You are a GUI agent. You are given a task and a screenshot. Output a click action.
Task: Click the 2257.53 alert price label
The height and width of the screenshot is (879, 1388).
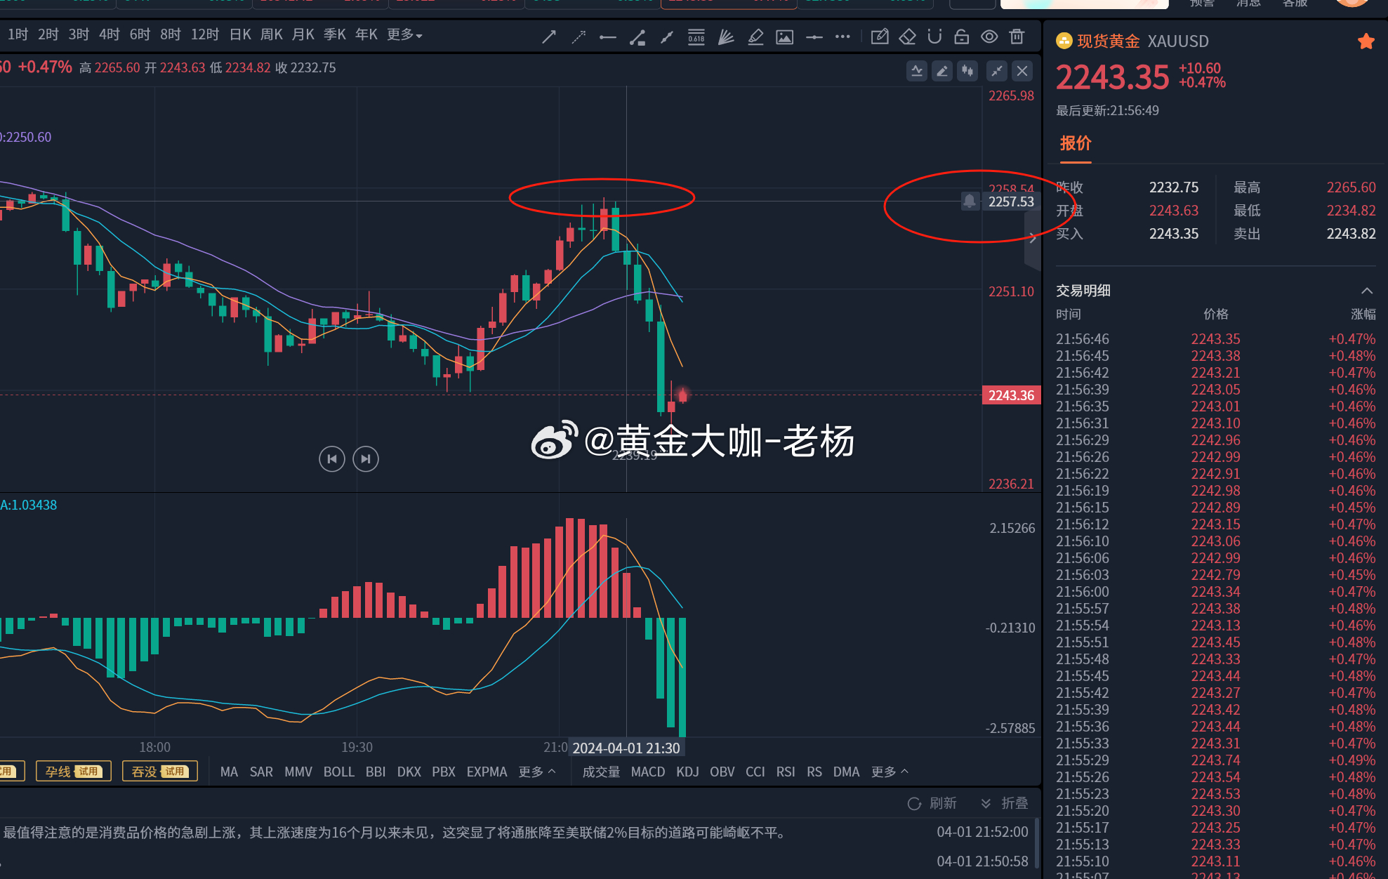[x=1011, y=201]
